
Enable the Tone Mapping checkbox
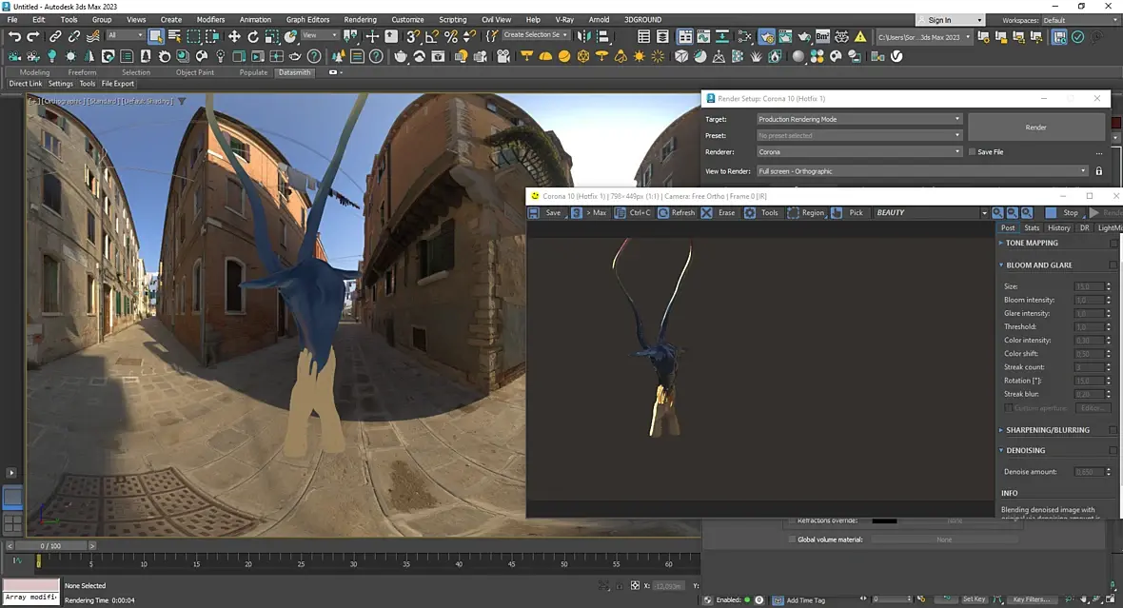1113,243
